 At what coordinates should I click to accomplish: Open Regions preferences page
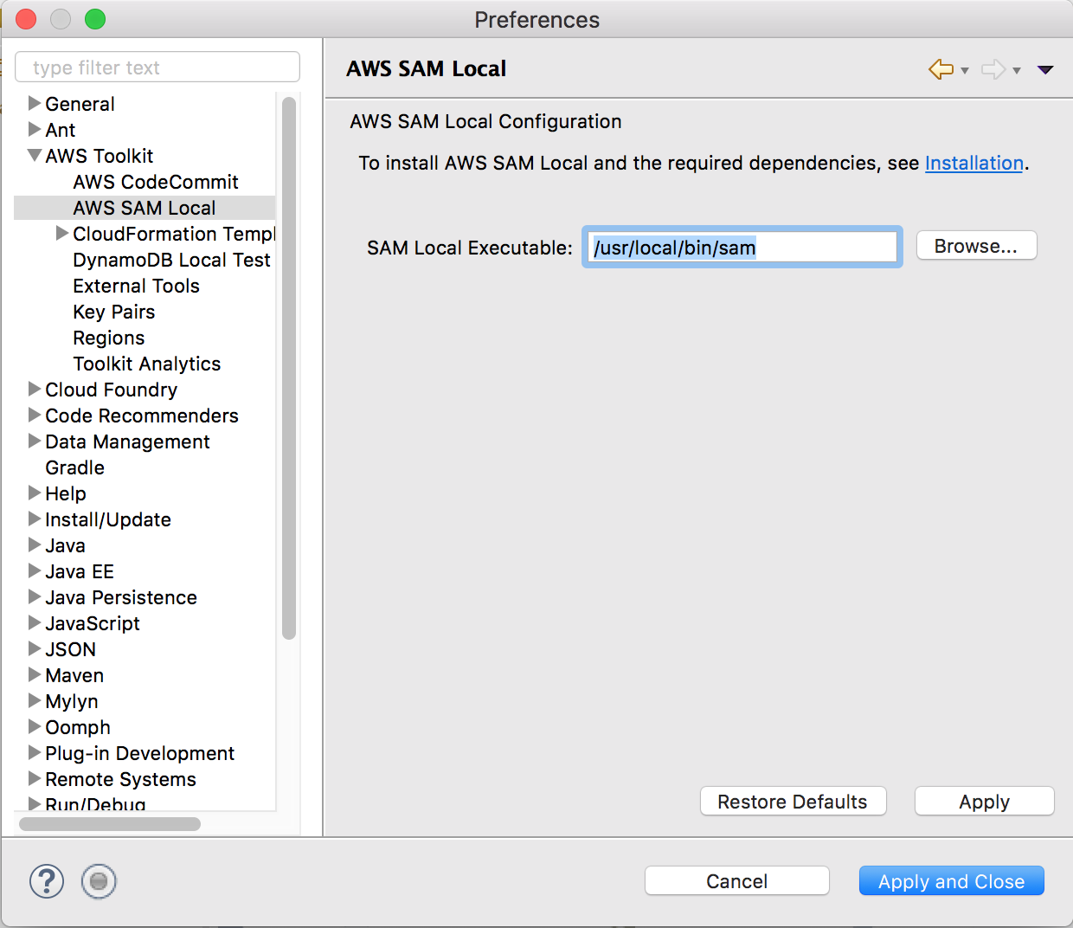[x=109, y=338]
